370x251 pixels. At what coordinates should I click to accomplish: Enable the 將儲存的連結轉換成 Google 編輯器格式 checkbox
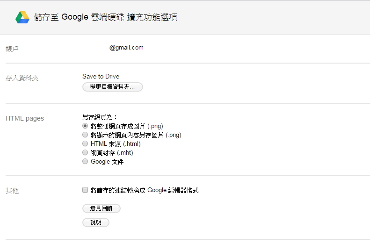85,190
